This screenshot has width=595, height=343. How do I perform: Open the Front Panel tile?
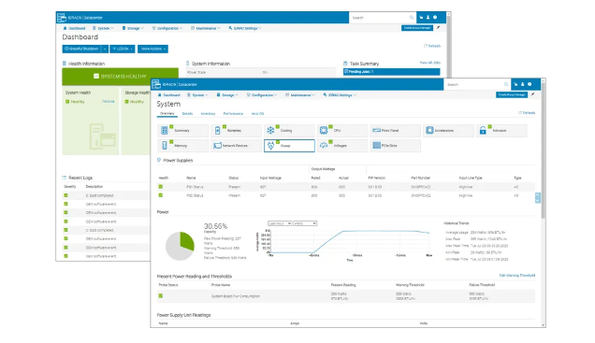click(x=396, y=131)
